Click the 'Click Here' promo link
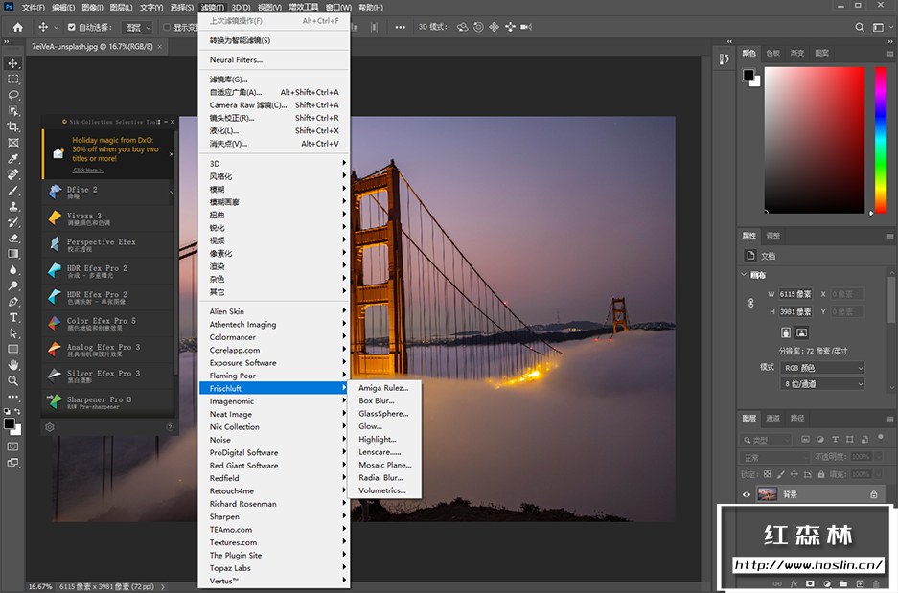 [86, 171]
